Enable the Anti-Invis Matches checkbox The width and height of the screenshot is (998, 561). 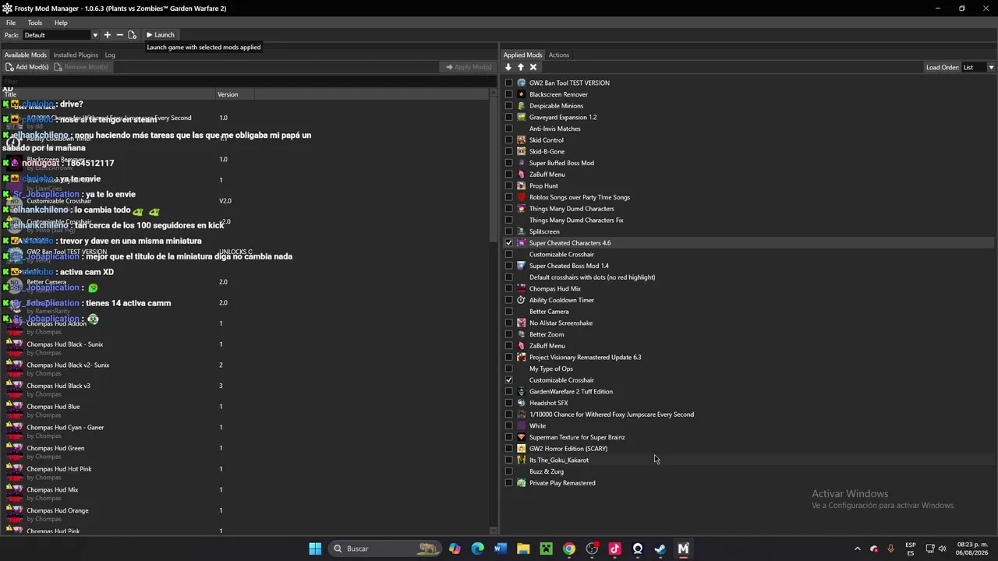[509, 129]
